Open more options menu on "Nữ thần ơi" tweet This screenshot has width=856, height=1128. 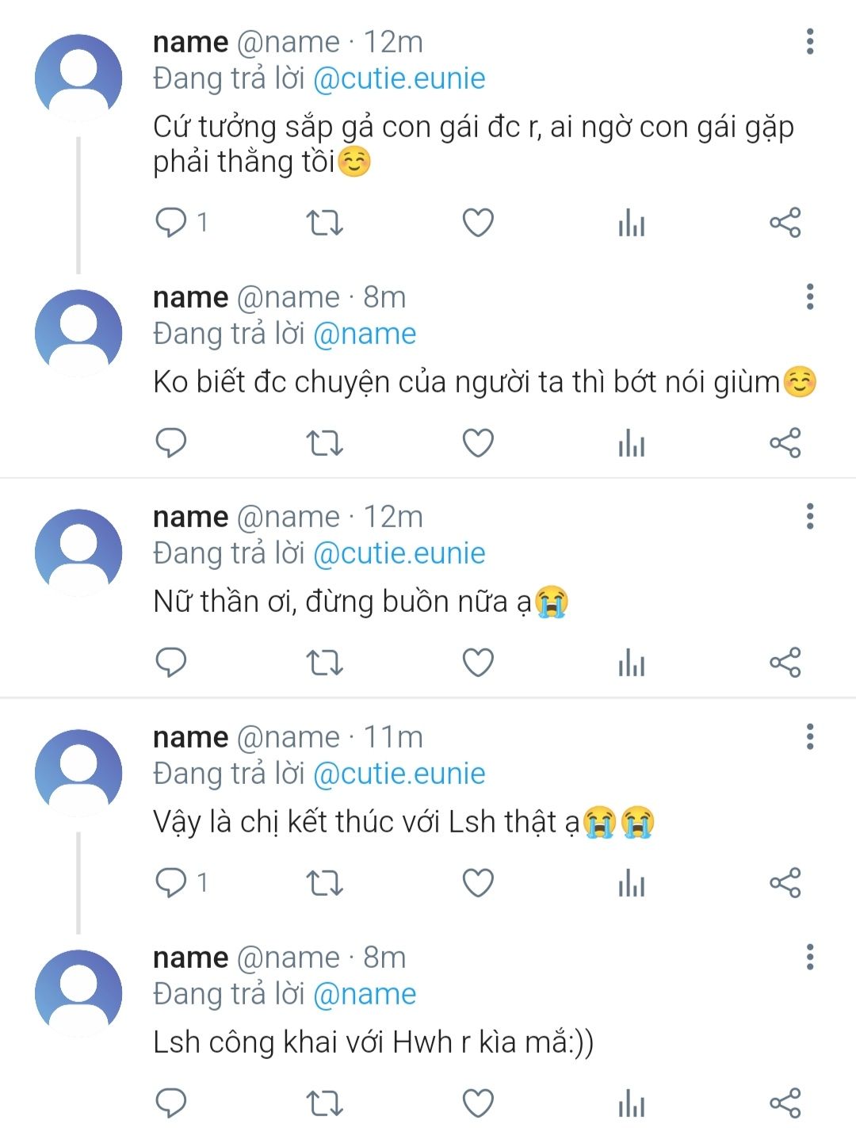[x=809, y=517]
